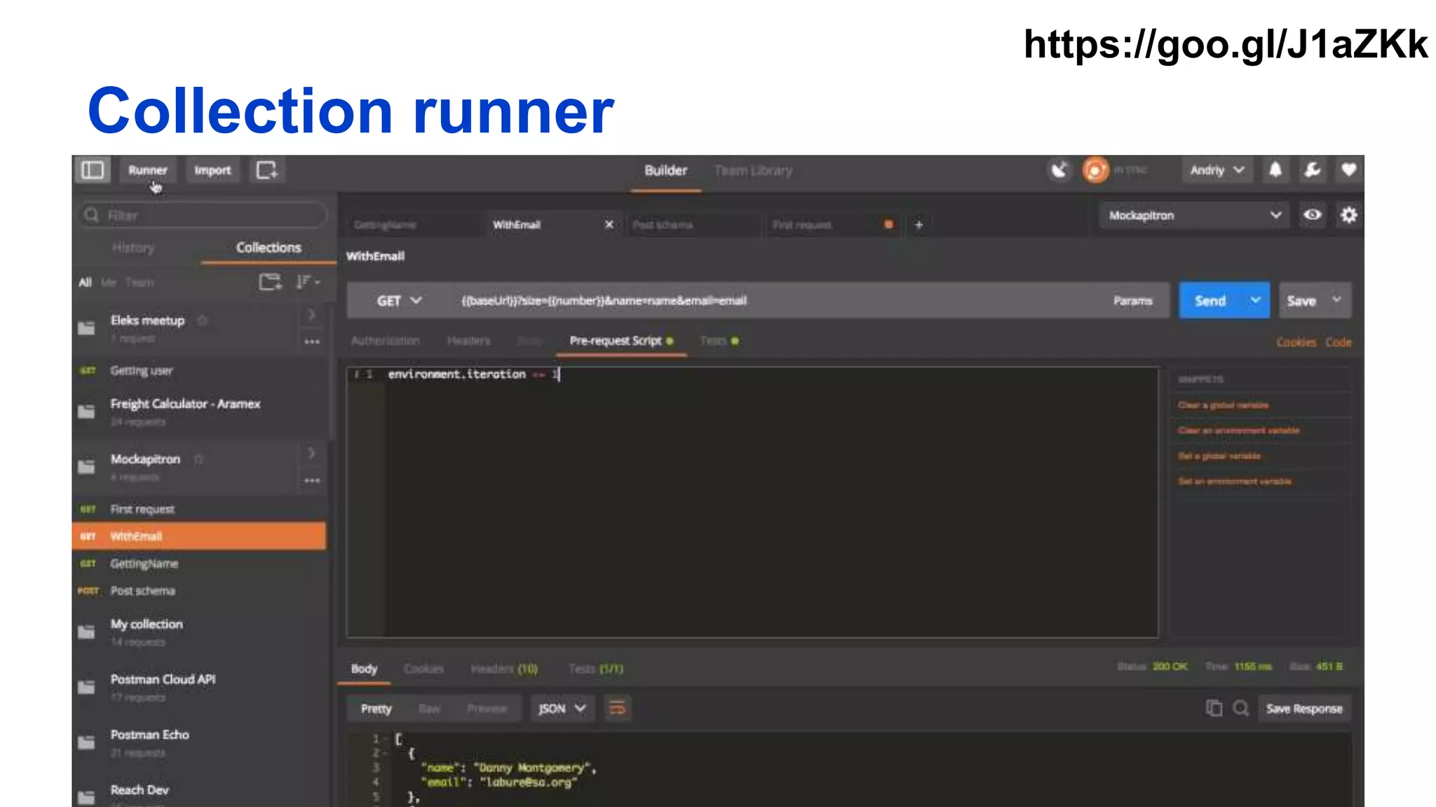
Task: Select the First request item in sidebar
Action: click(199, 509)
